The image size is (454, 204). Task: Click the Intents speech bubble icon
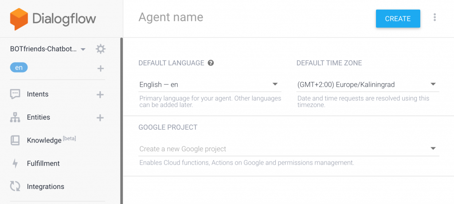click(x=15, y=95)
